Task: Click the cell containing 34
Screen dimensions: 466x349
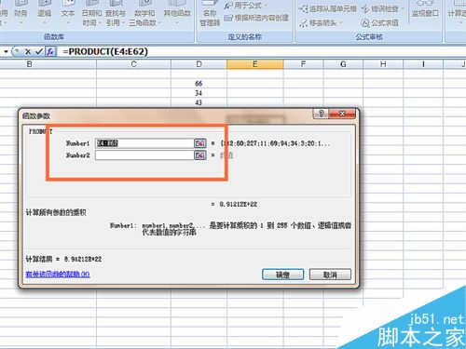Action: [x=199, y=93]
